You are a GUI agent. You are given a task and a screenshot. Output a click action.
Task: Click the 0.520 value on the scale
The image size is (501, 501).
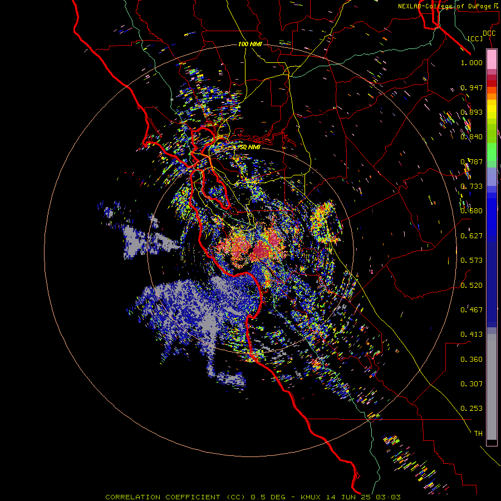(471, 285)
